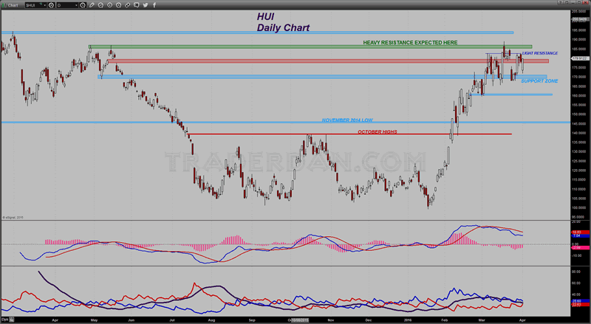Click the Dyn label at bottom left
This screenshot has width=591, height=324.
(x=5, y=320)
